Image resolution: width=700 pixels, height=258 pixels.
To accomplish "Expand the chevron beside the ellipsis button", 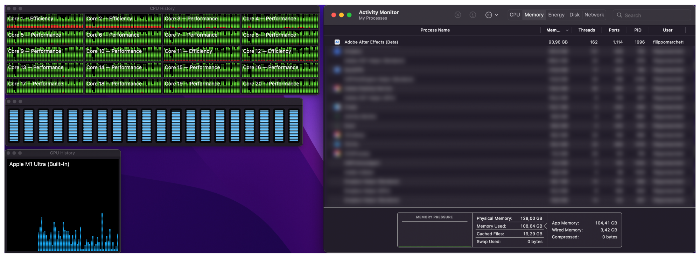I will 496,15.
